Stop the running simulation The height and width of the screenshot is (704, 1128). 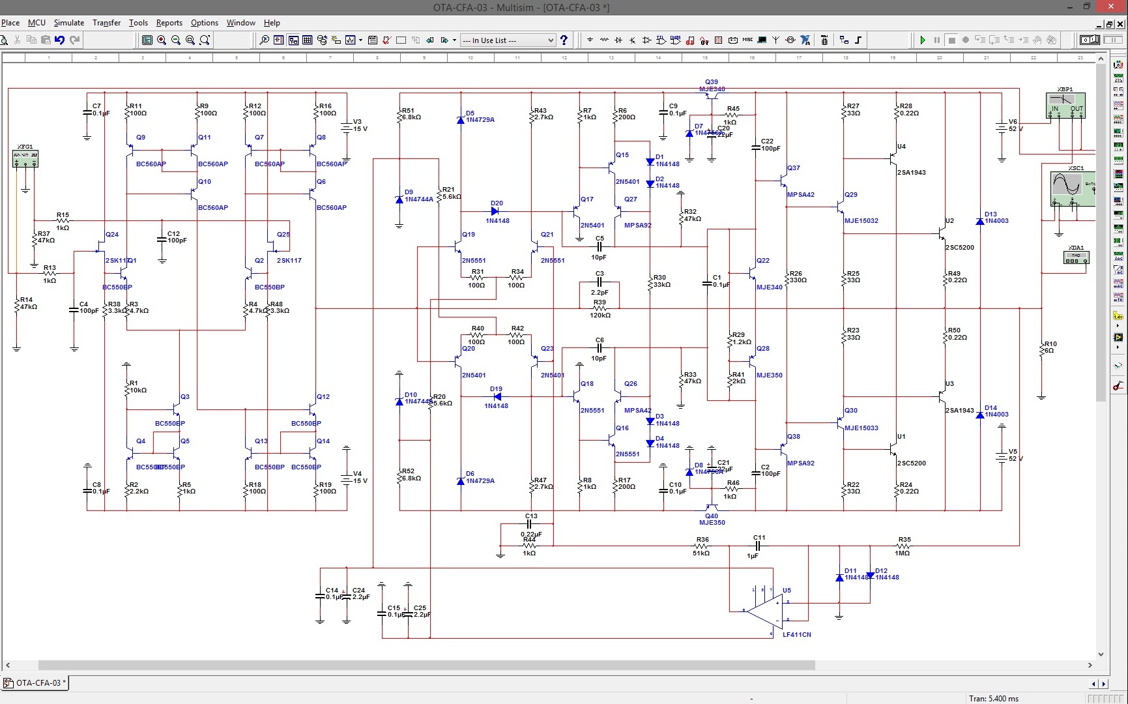(x=951, y=40)
